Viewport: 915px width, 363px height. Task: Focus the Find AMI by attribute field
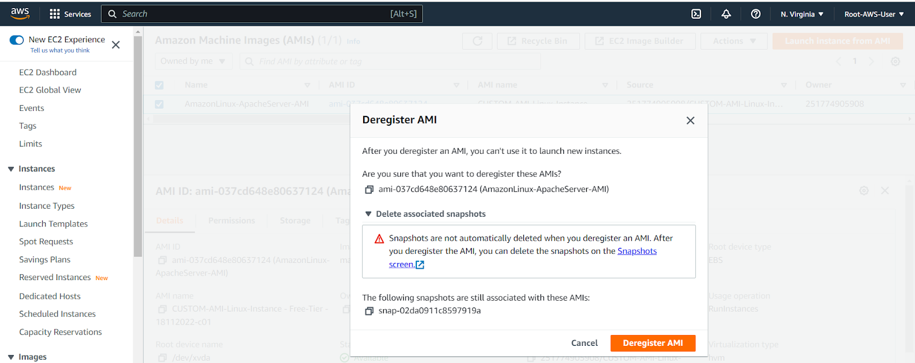(x=390, y=61)
